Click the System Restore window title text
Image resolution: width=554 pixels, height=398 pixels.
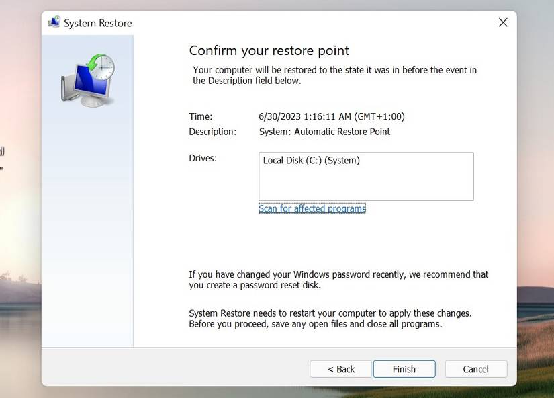coord(98,23)
